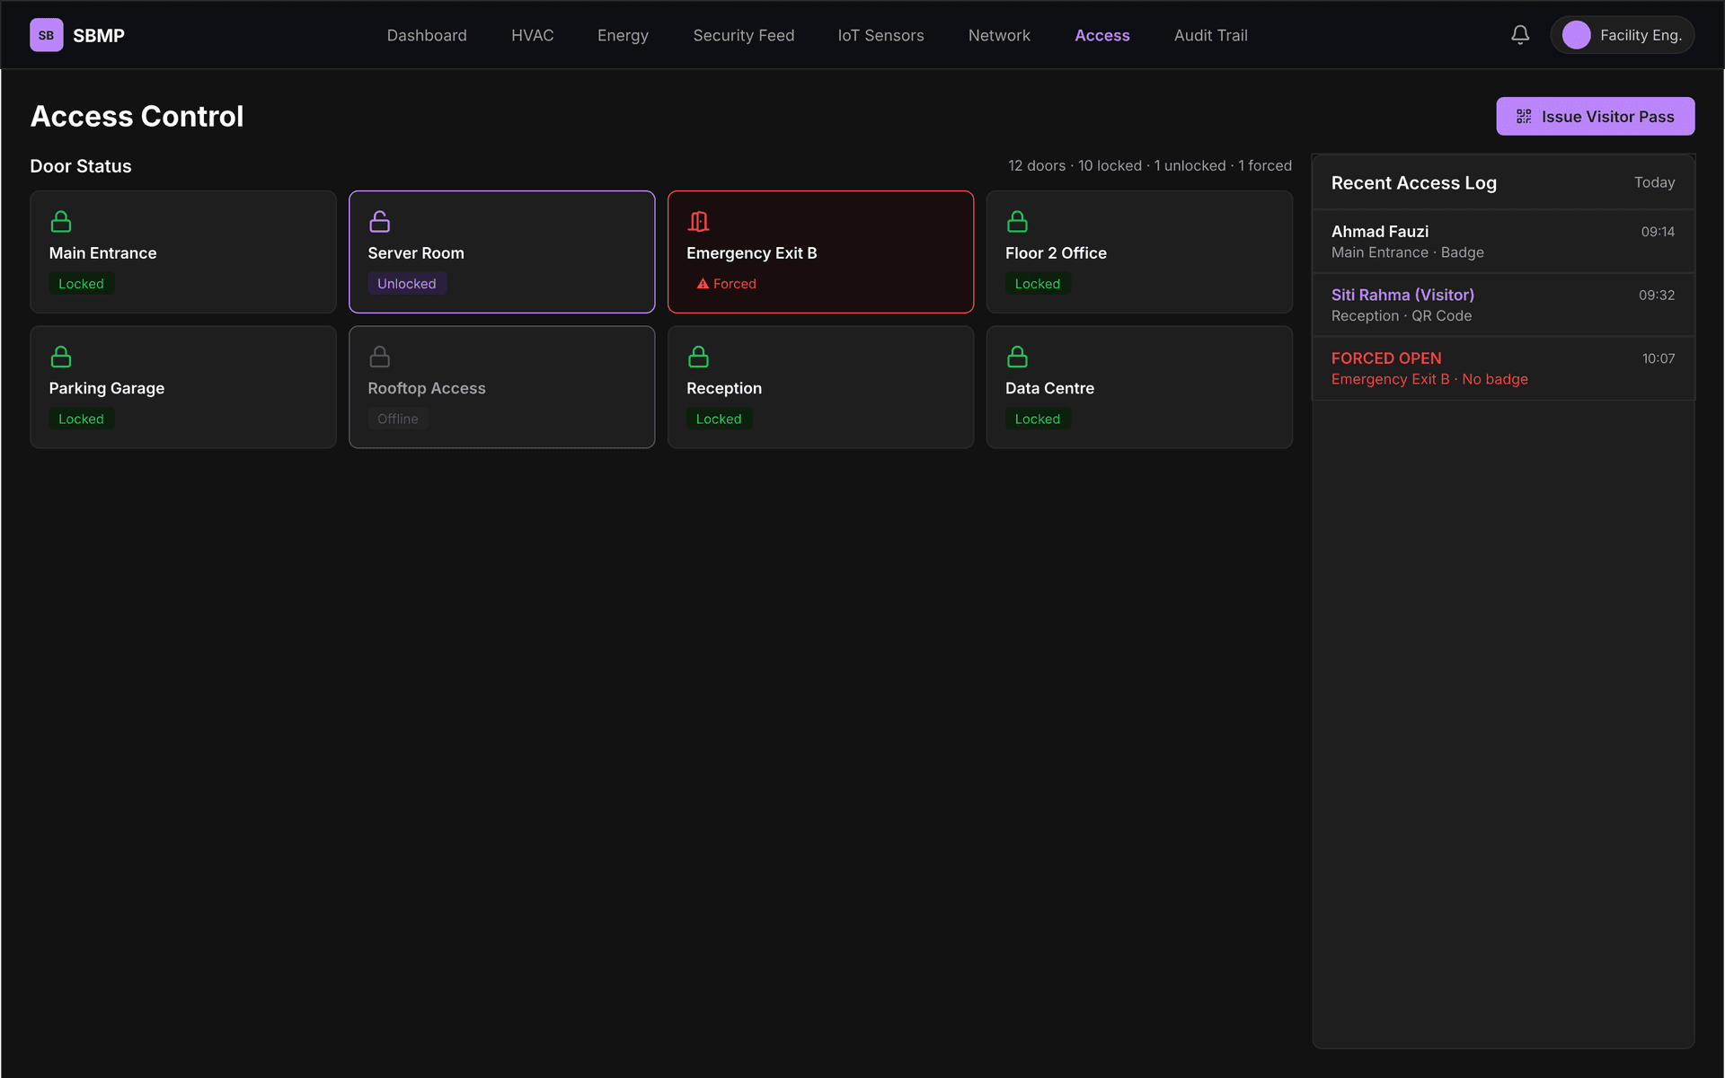The height and width of the screenshot is (1078, 1725).
Task: Select the Floor 2 Office door card
Action: (1138, 252)
